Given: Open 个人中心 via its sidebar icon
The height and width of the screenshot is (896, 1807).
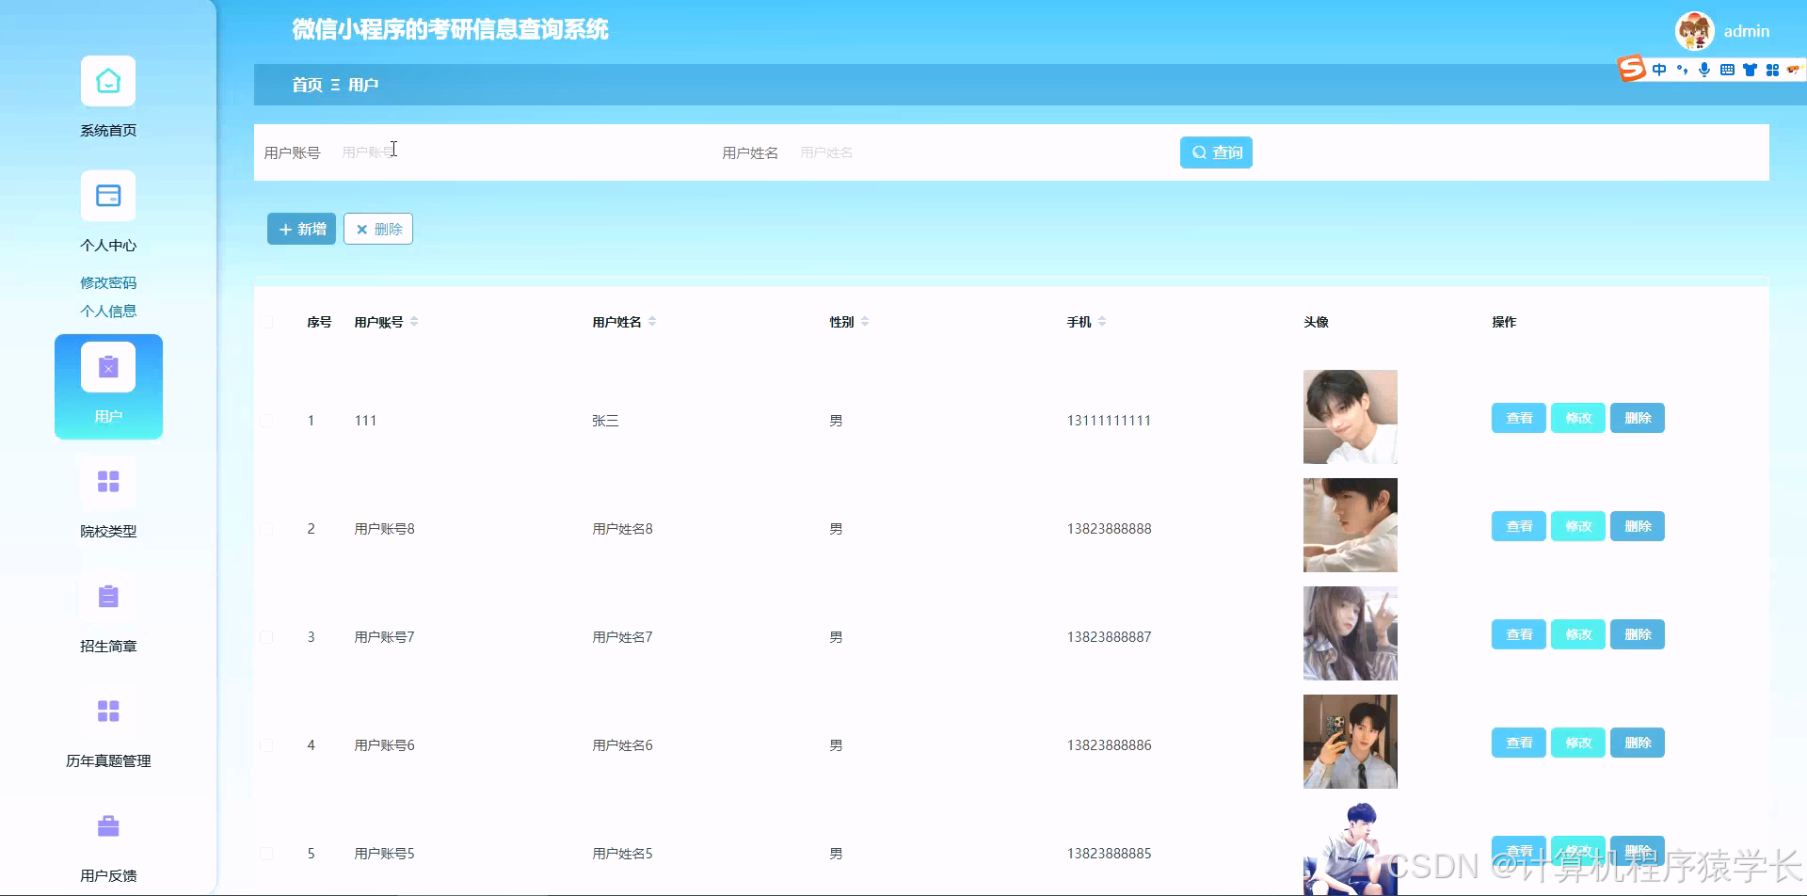Looking at the screenshot, I should (107, 195).
